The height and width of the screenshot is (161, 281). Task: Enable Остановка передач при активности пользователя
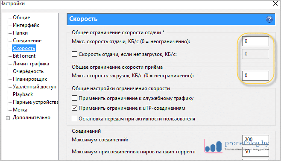pos(74,119)
